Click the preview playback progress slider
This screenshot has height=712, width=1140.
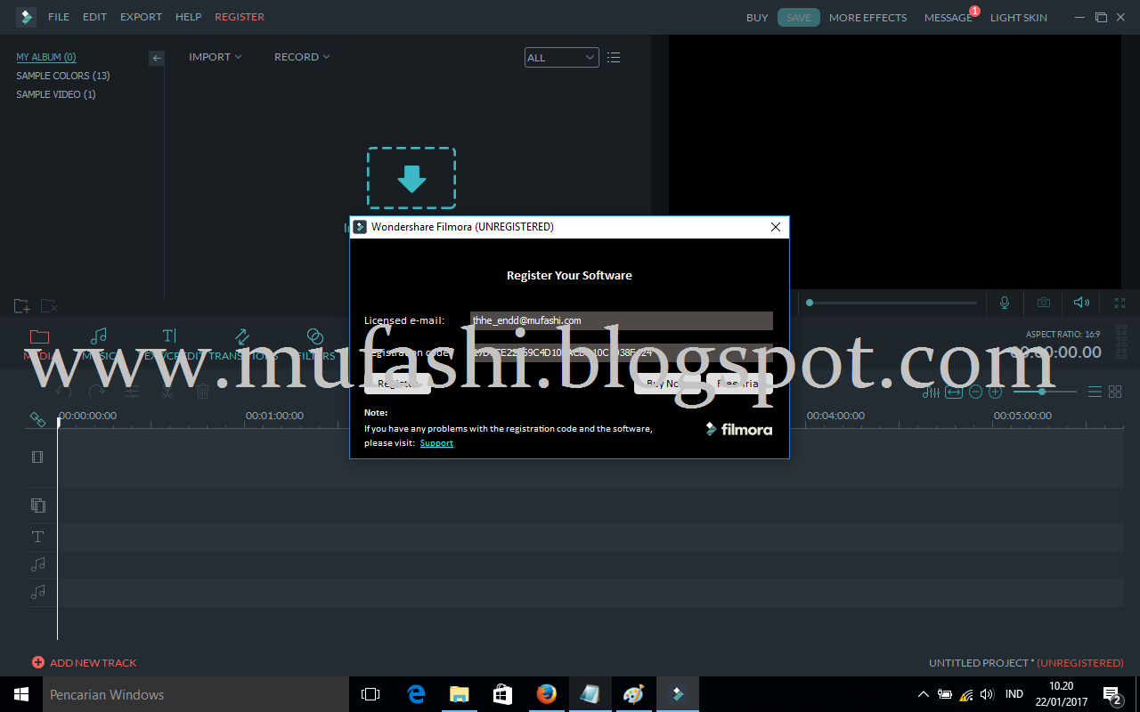coord(893,303)
